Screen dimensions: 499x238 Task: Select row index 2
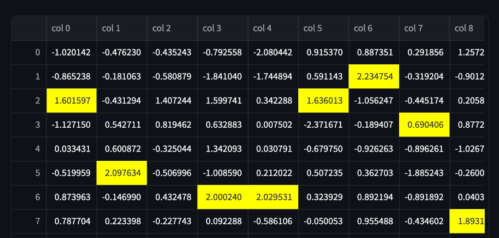pyautogui.click(x=29, y=101)
